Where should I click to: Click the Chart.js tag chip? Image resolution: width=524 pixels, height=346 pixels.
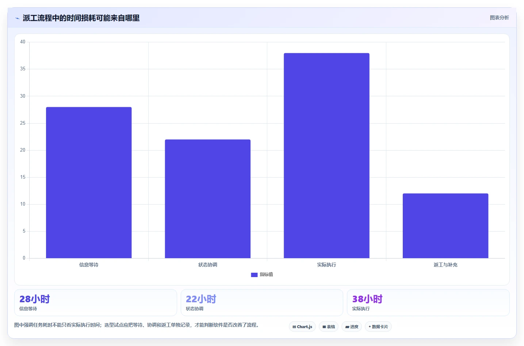pyautogui.click(x=302, y=327)
